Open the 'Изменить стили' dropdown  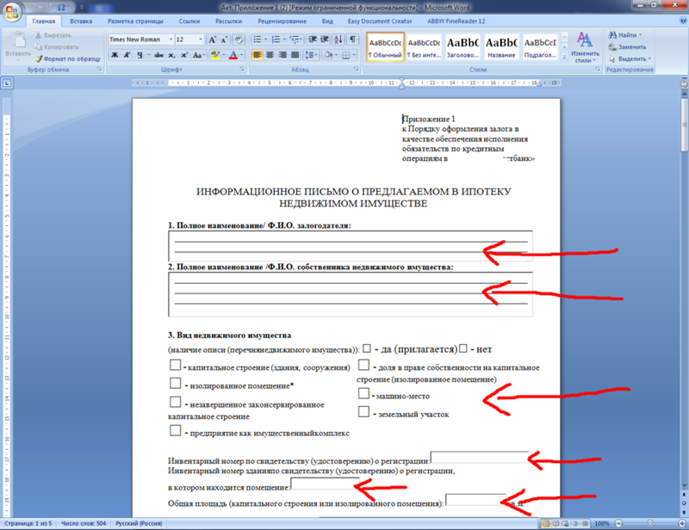tap(585, 47)
